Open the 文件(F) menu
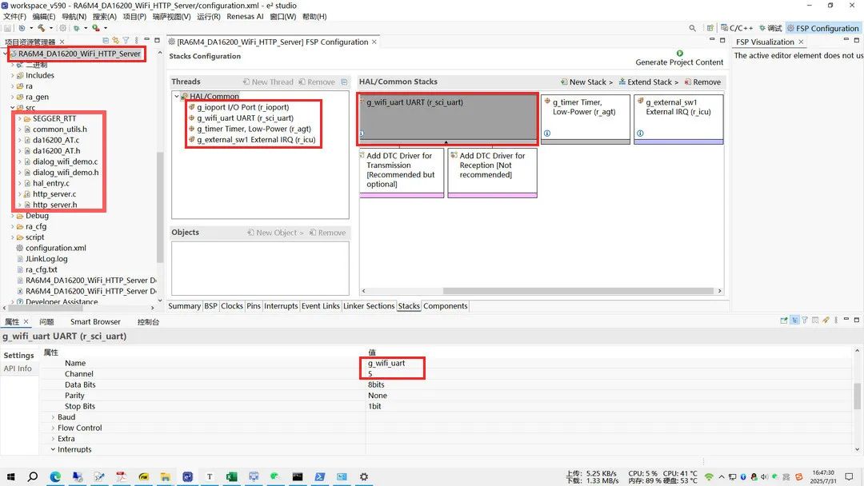864x486 pixels. pyautogui.click(x=15, y=17)
